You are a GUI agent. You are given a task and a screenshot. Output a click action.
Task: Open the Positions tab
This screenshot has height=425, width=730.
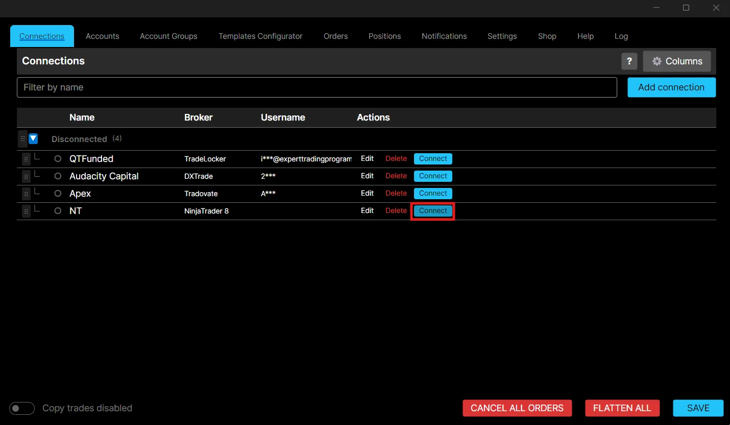[385, 36]
